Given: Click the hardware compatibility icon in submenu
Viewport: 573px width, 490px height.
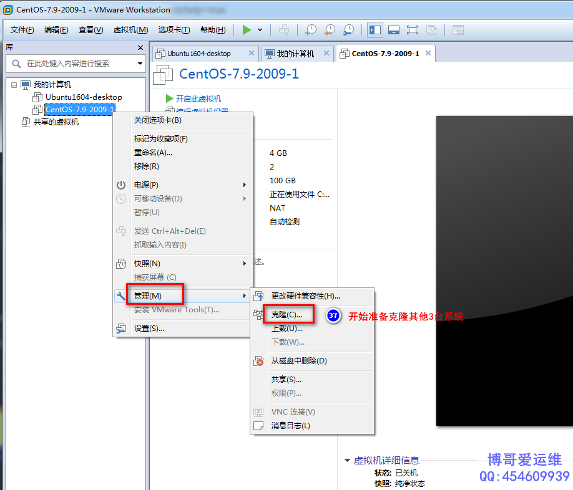Looking at the screenshot, I should click(259, 296).
